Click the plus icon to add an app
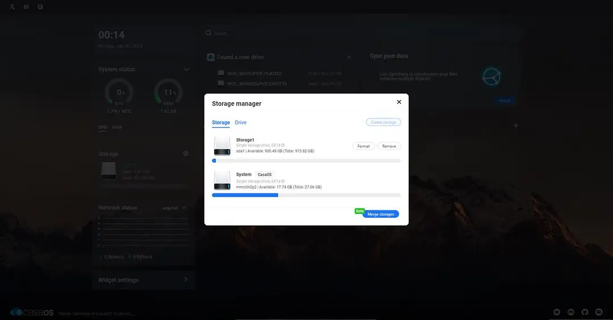 (x=516, y=125)
